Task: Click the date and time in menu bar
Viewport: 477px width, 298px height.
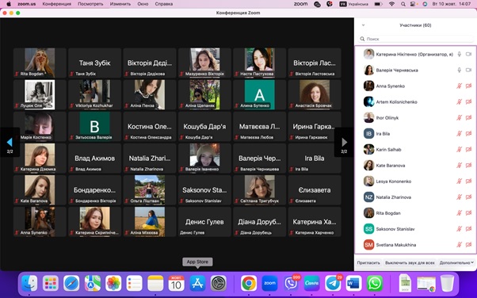Action: (x=452, y=4)
